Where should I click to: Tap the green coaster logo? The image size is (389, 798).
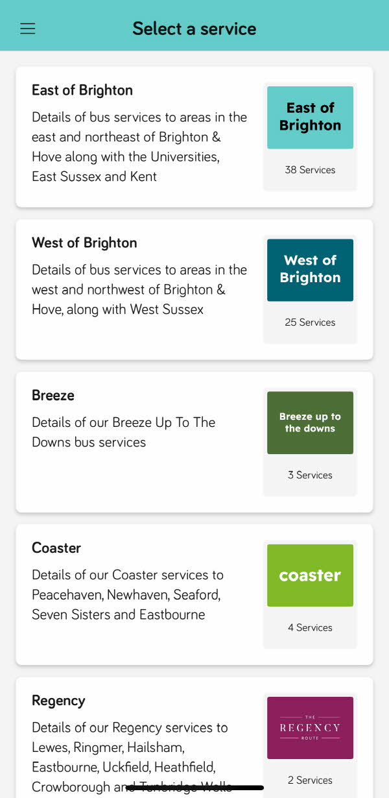click(310, 575)
